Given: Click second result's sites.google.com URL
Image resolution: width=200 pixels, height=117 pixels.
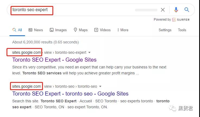Looking at the screenshot, I should pyautogui.click(x=27, y=86).
